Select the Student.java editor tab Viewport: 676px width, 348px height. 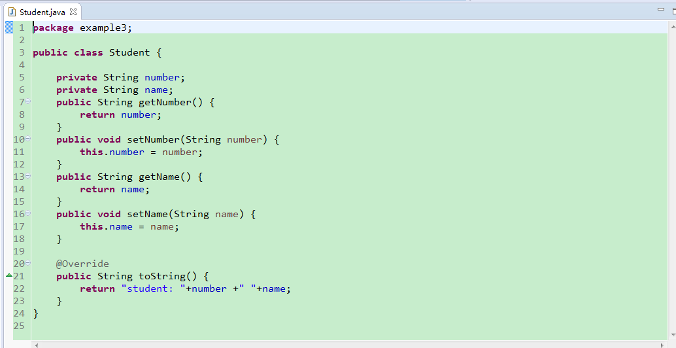tap(42, 12)
